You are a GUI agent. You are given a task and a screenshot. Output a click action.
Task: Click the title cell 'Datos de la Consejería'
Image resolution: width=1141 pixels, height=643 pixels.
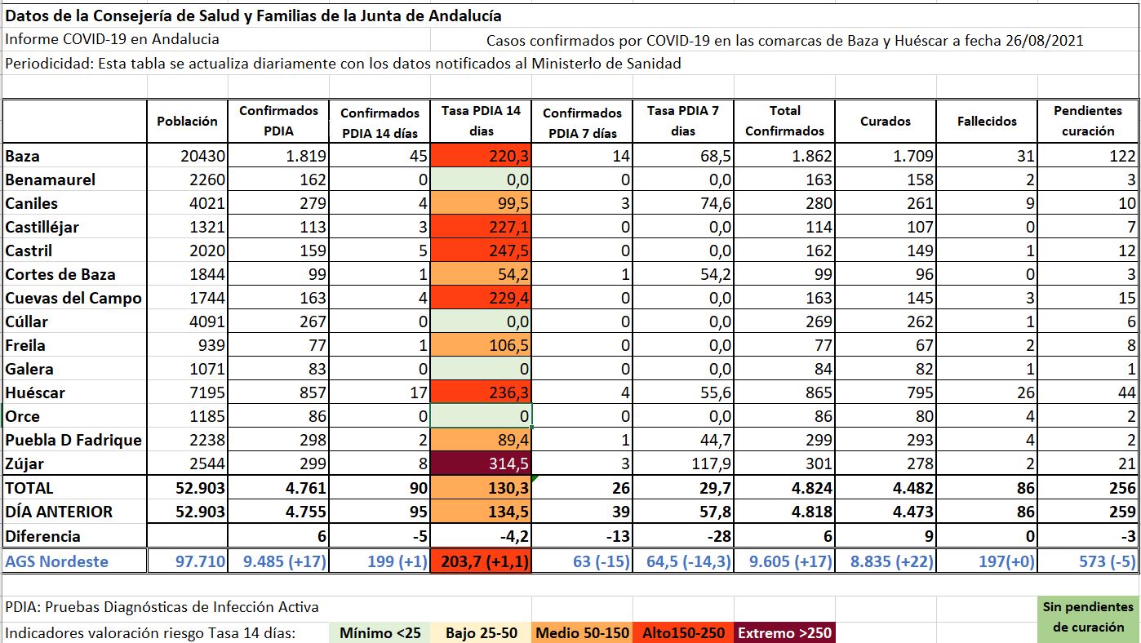click(254, 16)
